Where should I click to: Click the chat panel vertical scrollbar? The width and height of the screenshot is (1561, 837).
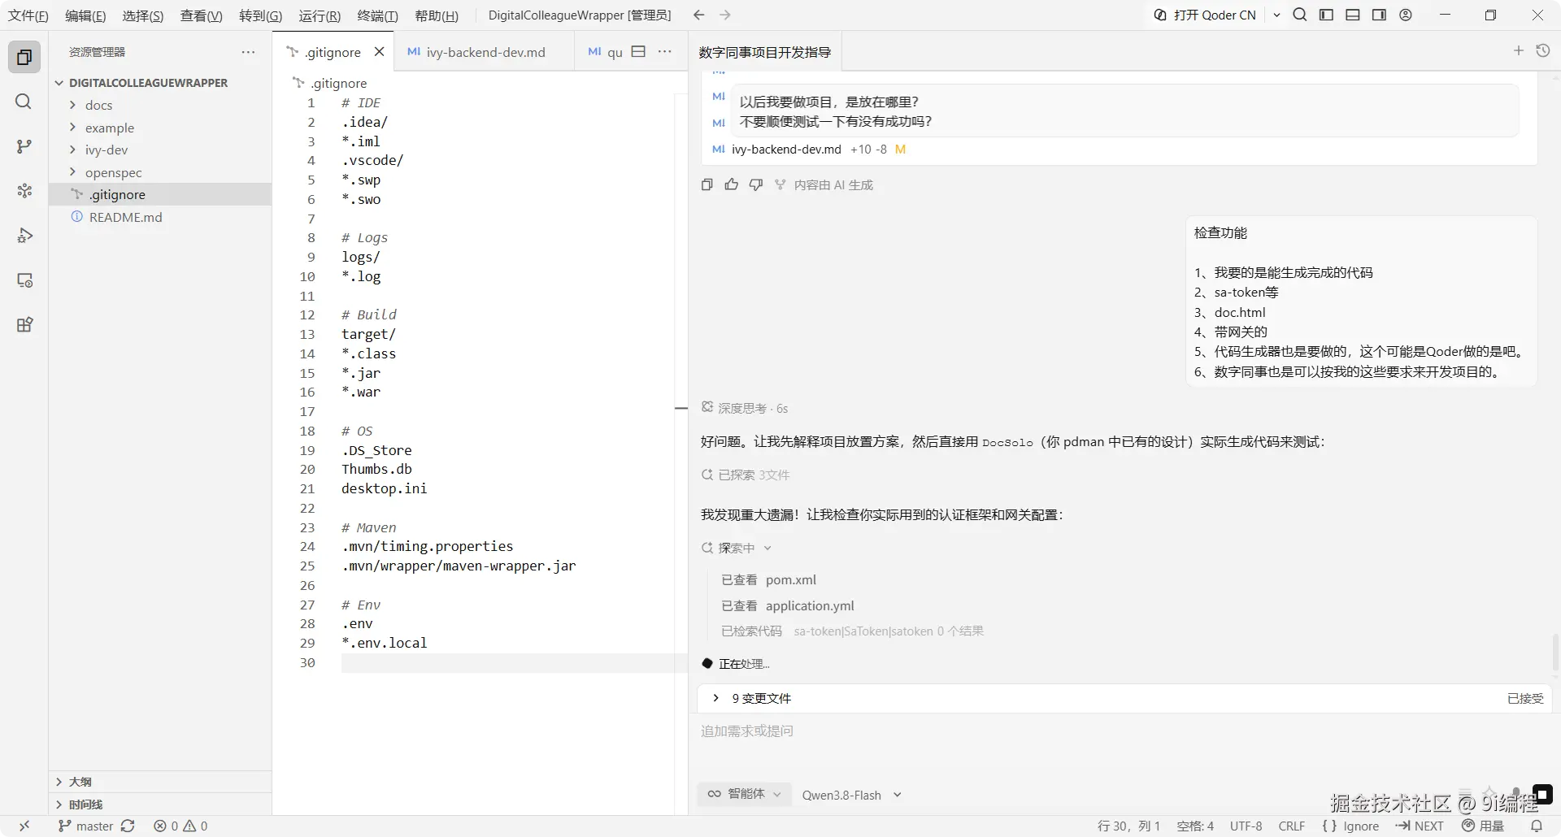[x=1556, y=652]
